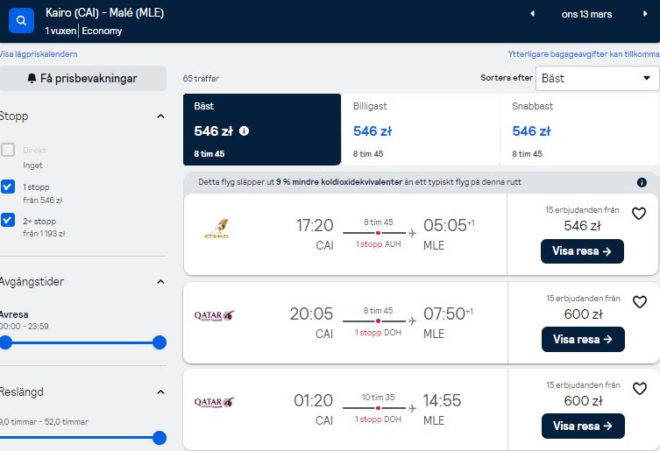The width and height of the screenshot is (660, 451).
Task: Collapse the Reslängd section
Action: pyautogui.click(x=160, y=392)
